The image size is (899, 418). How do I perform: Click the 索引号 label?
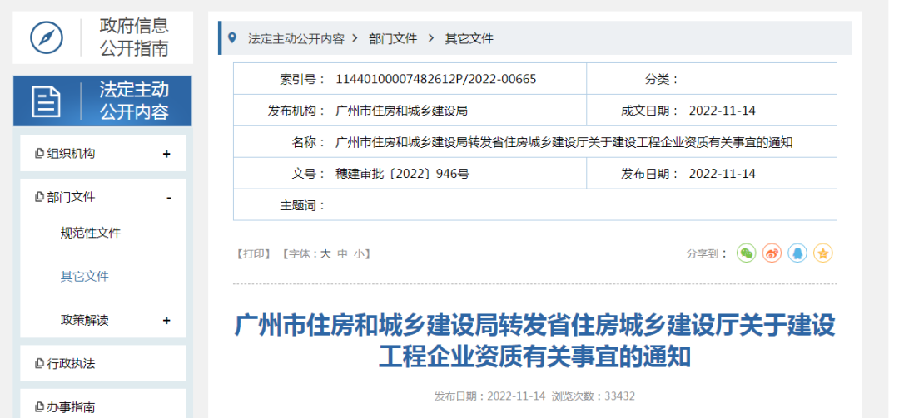pyautogui.click(x=303, y=79)
